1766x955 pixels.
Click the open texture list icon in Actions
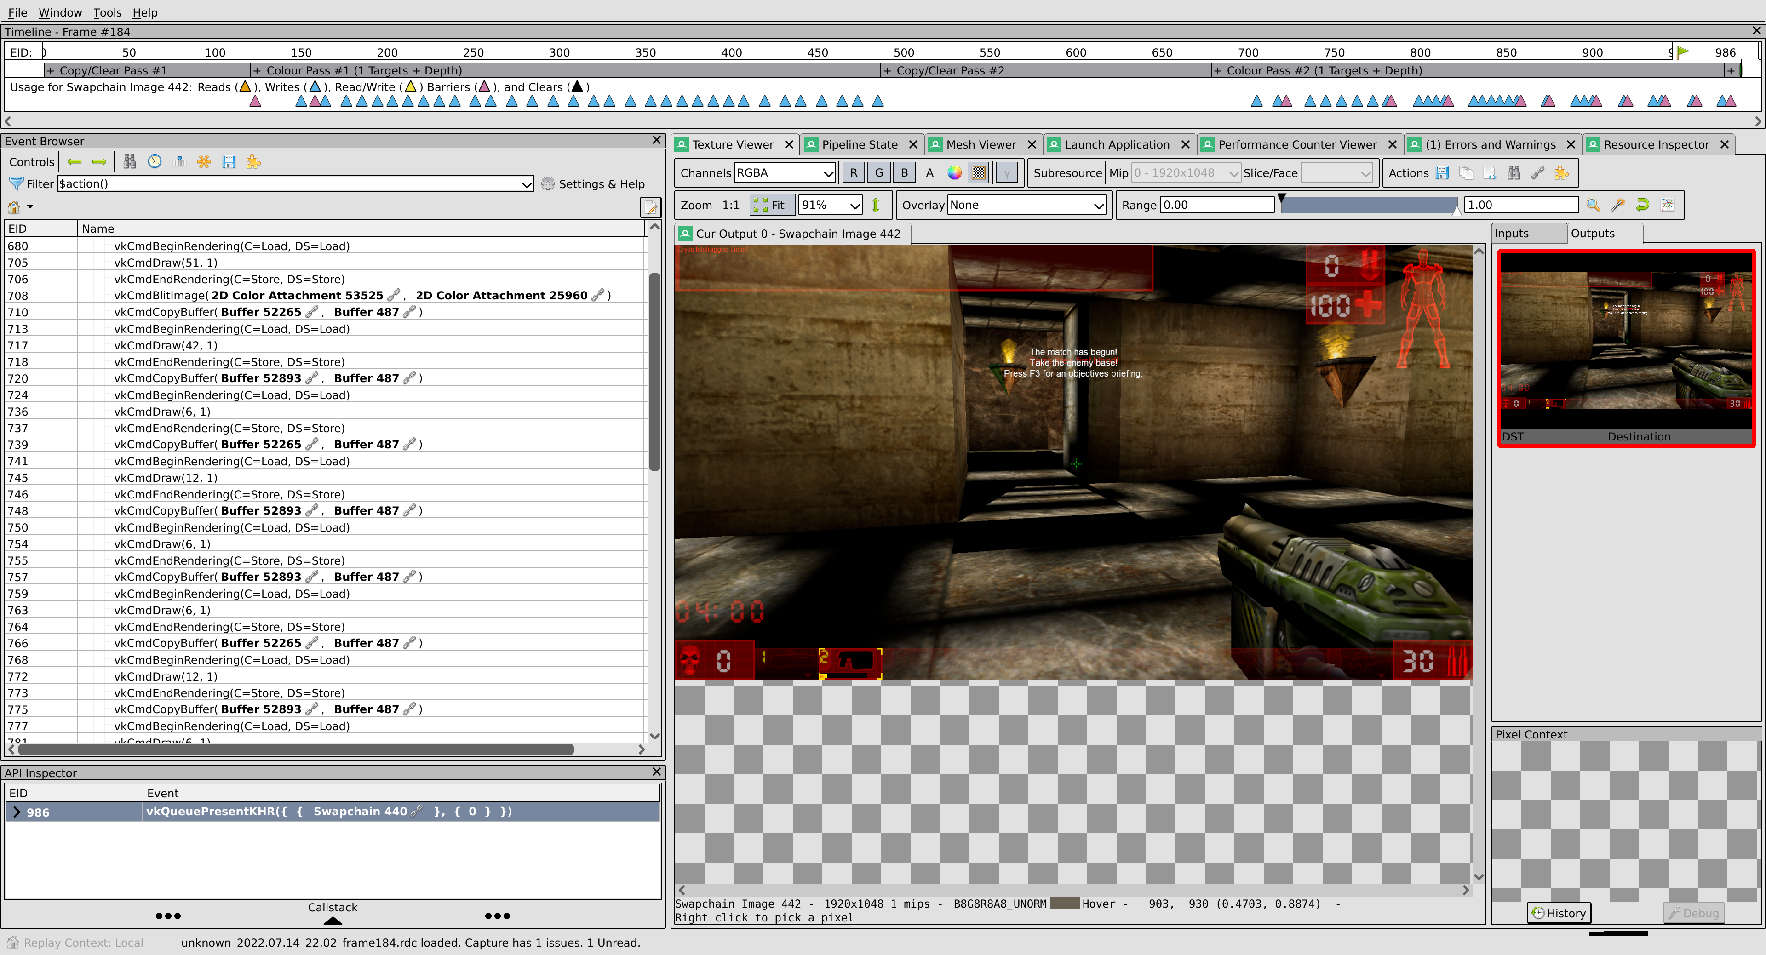pos(1490,173)
